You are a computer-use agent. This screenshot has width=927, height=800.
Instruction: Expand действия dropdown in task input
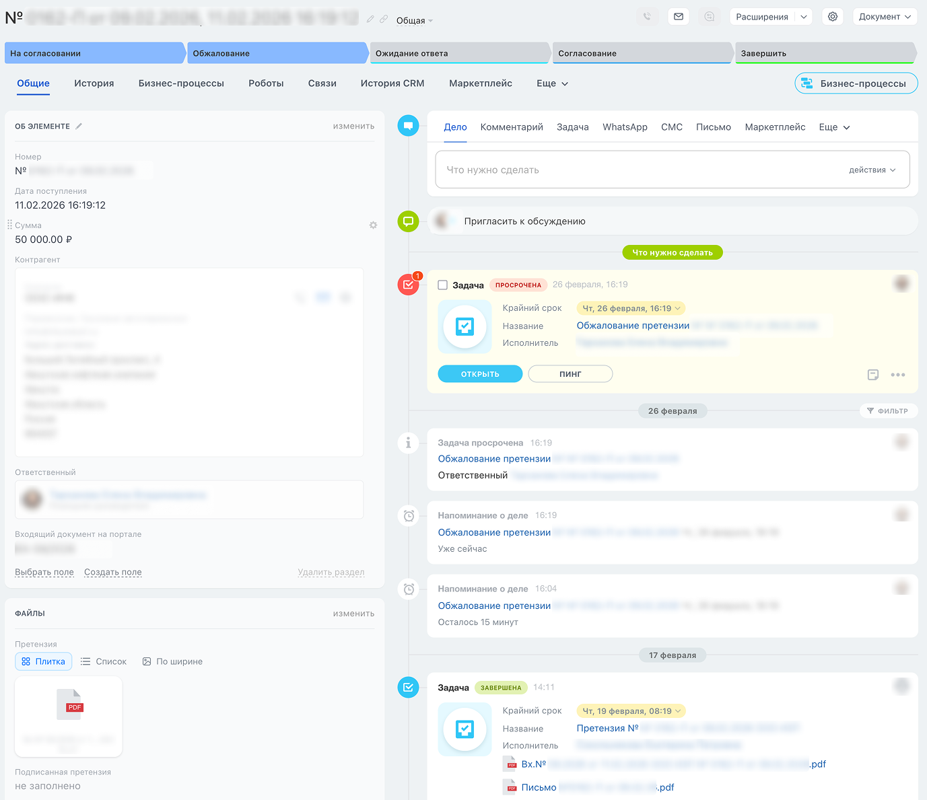pyautogui.click(x=872, y=170)
